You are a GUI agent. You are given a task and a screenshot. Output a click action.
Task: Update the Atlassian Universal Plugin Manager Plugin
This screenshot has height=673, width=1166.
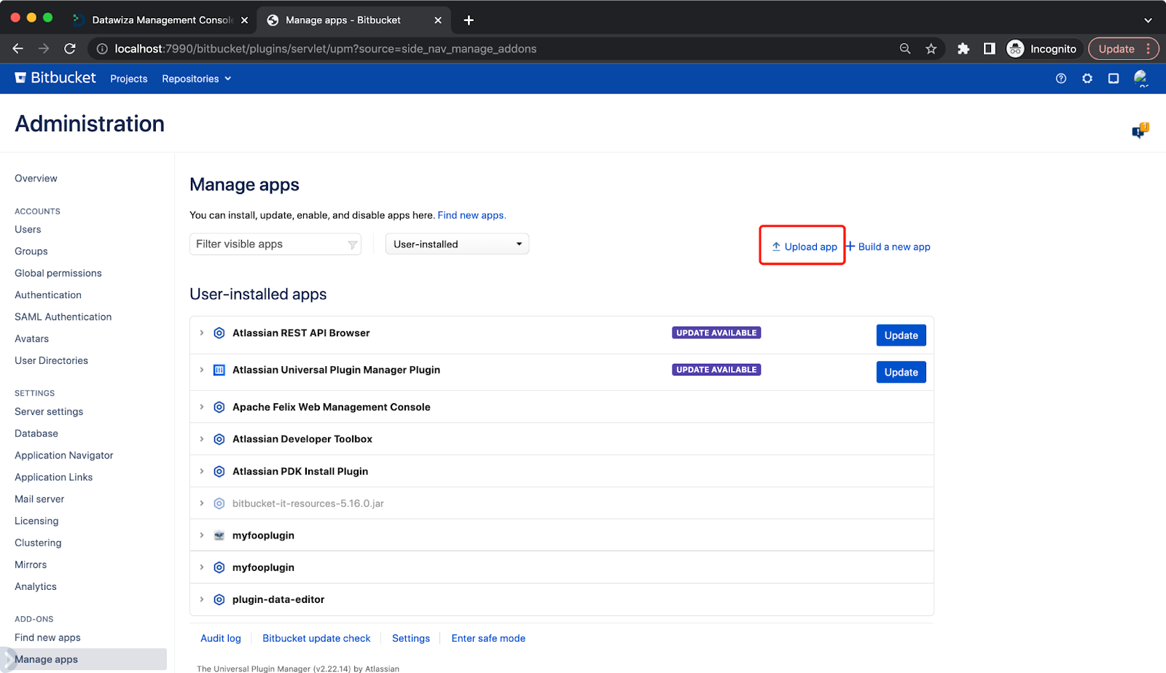click(x=901, y=372)
